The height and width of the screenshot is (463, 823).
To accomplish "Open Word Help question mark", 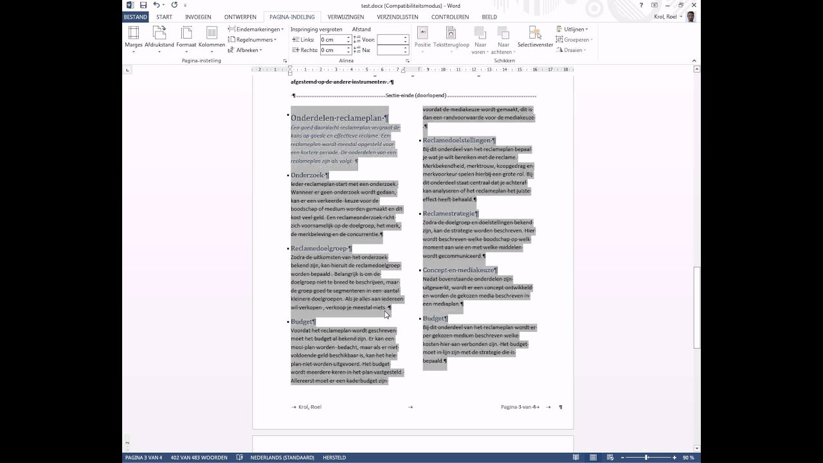I will tap(641, 5).
